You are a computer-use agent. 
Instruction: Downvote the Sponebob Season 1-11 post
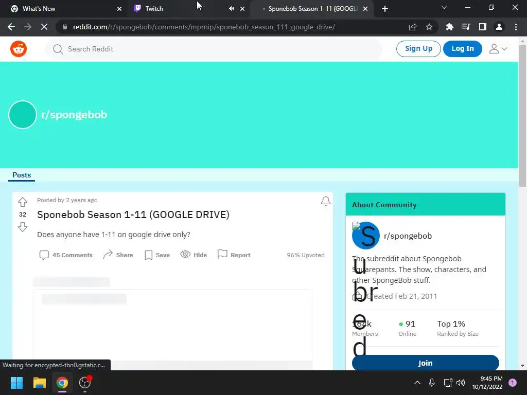[23, 227]
